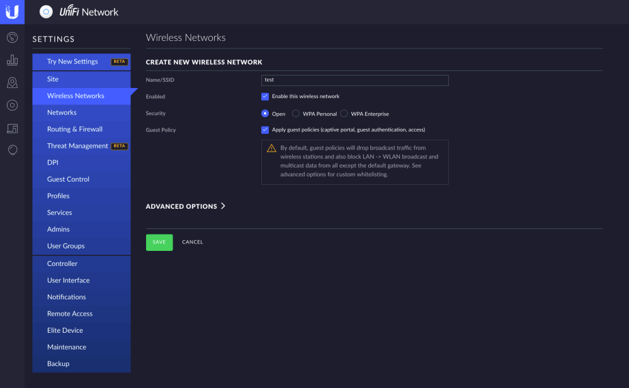Select WPA Enterprise security option
629x388 pixels.
click(344, 114)
